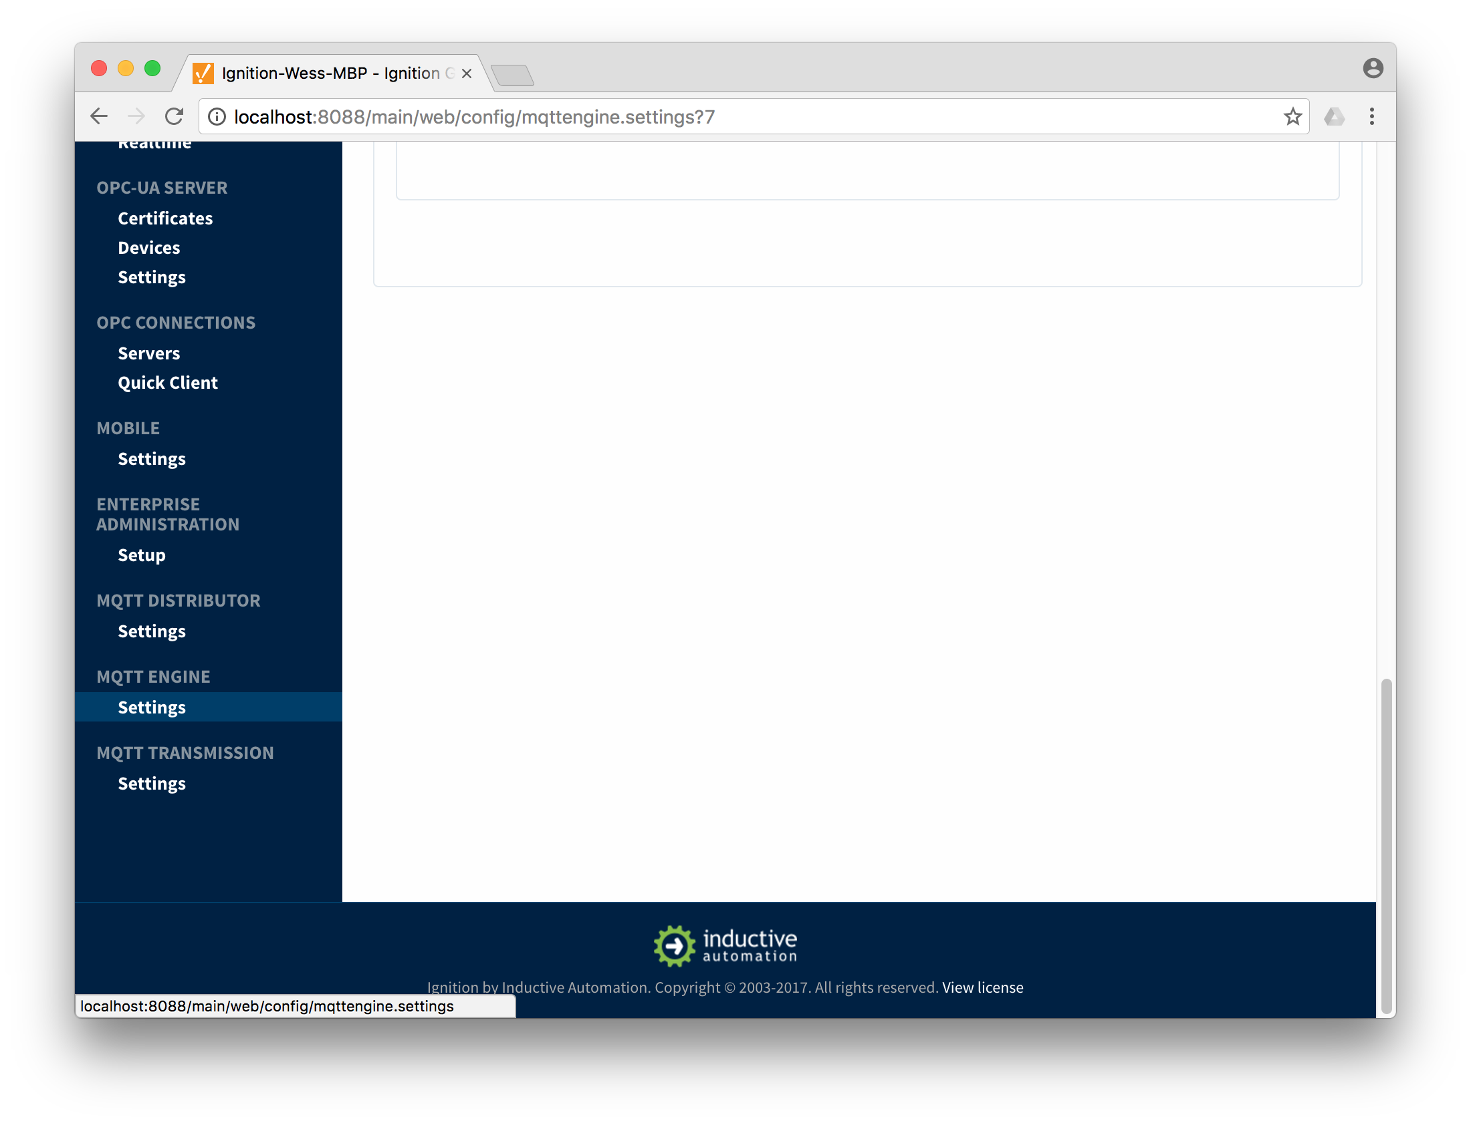The image size is (1471, 1125).
Task: Click the Inductive Automation logo
Action: (725, 945)
